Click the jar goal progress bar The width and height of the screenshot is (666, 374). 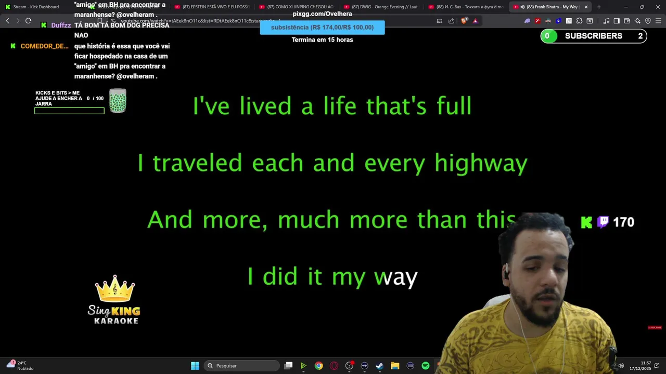coord(69,111)
